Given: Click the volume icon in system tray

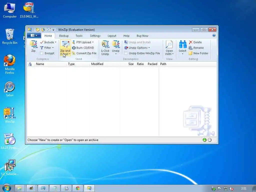Looking at the screenshot, I should (x=231, y=188).
